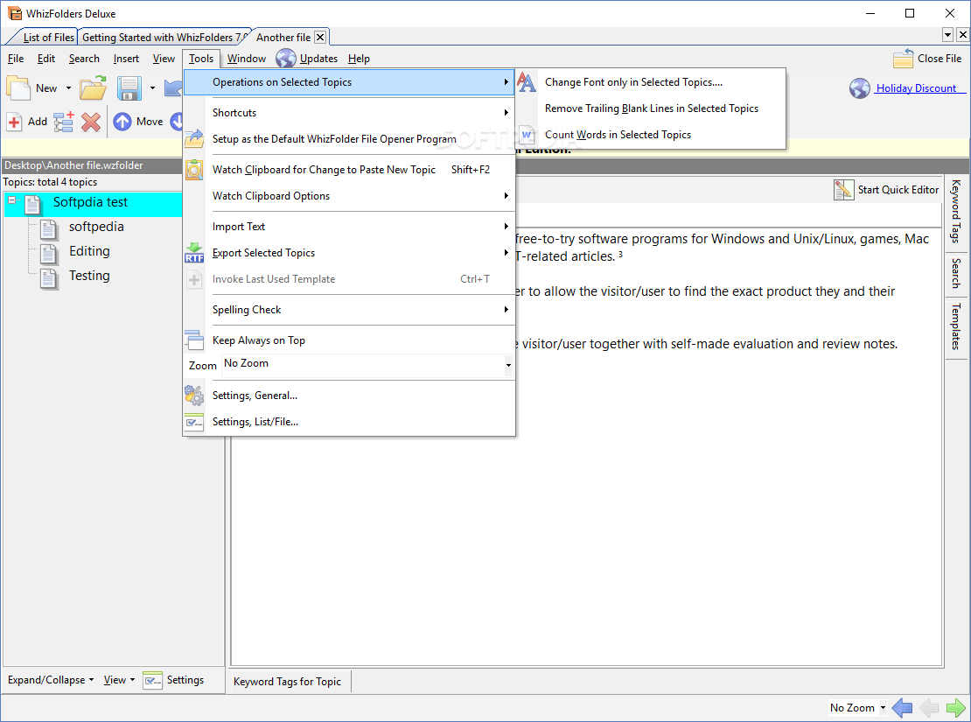
Task: Click Keyword Tags for Topic tab
Action: [287, 681]
